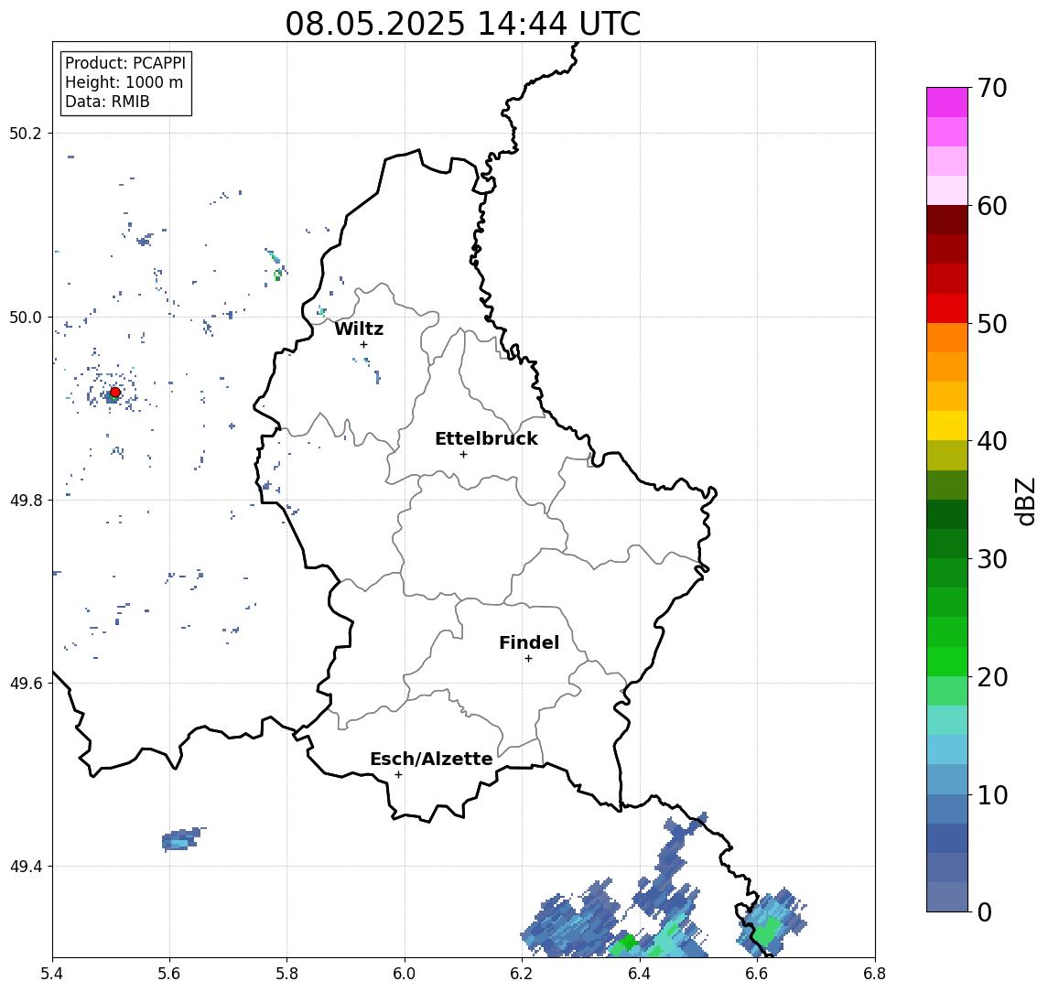The image size is (1048, 992).
Task: Click the dark green colorbar segment above 30
Action: click(947, 544)
